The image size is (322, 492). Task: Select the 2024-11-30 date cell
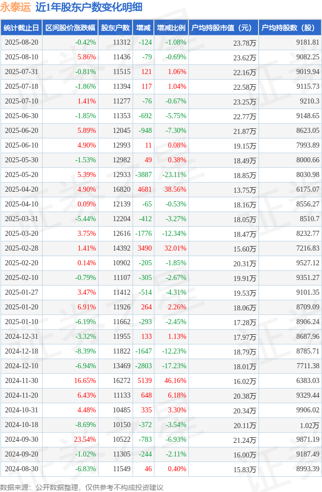point(21,380)
